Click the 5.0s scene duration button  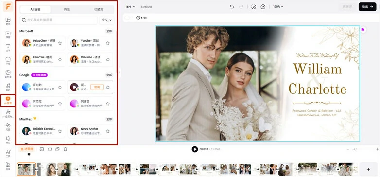[x=141, y=18]
